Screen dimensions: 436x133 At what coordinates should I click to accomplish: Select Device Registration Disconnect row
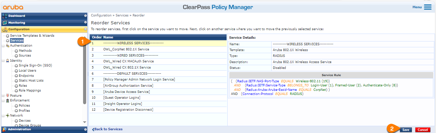point(158,110)
